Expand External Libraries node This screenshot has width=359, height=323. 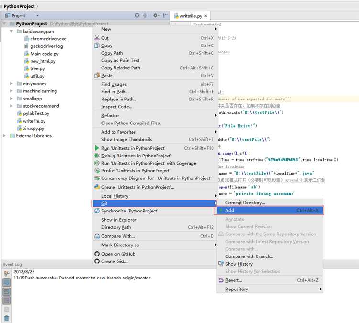click(x=4, y=136)
